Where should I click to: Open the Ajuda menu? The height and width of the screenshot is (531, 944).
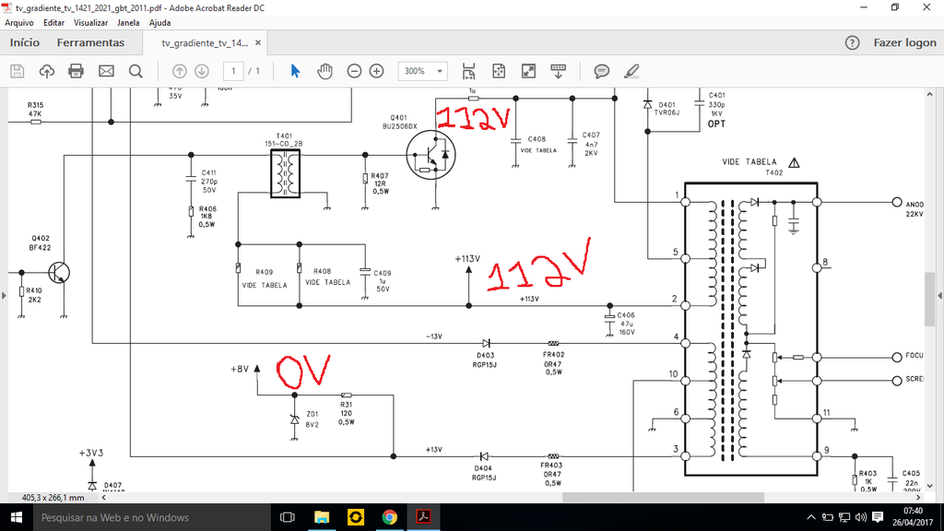159,23
